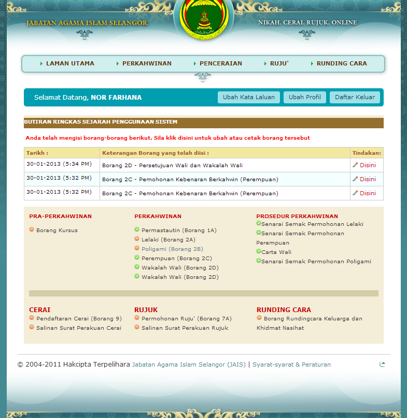The height and width of the screenshot is (418, 407).
Task: Click orange icon beside Salinan Surat Perakuan Rujuk
Action: [x=137, y=327]
